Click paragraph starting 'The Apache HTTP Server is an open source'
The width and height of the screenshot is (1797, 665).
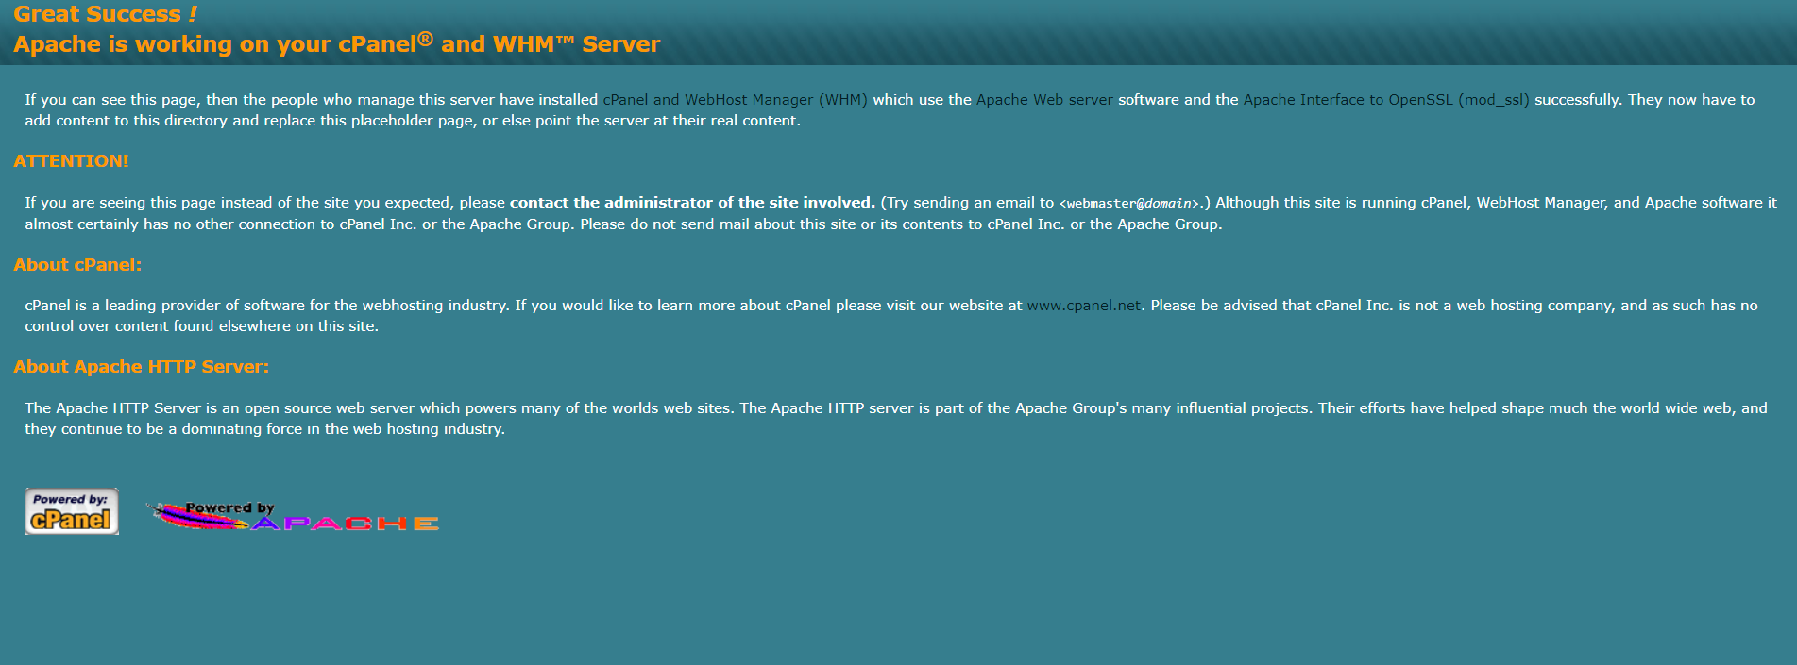pos(896,419)
